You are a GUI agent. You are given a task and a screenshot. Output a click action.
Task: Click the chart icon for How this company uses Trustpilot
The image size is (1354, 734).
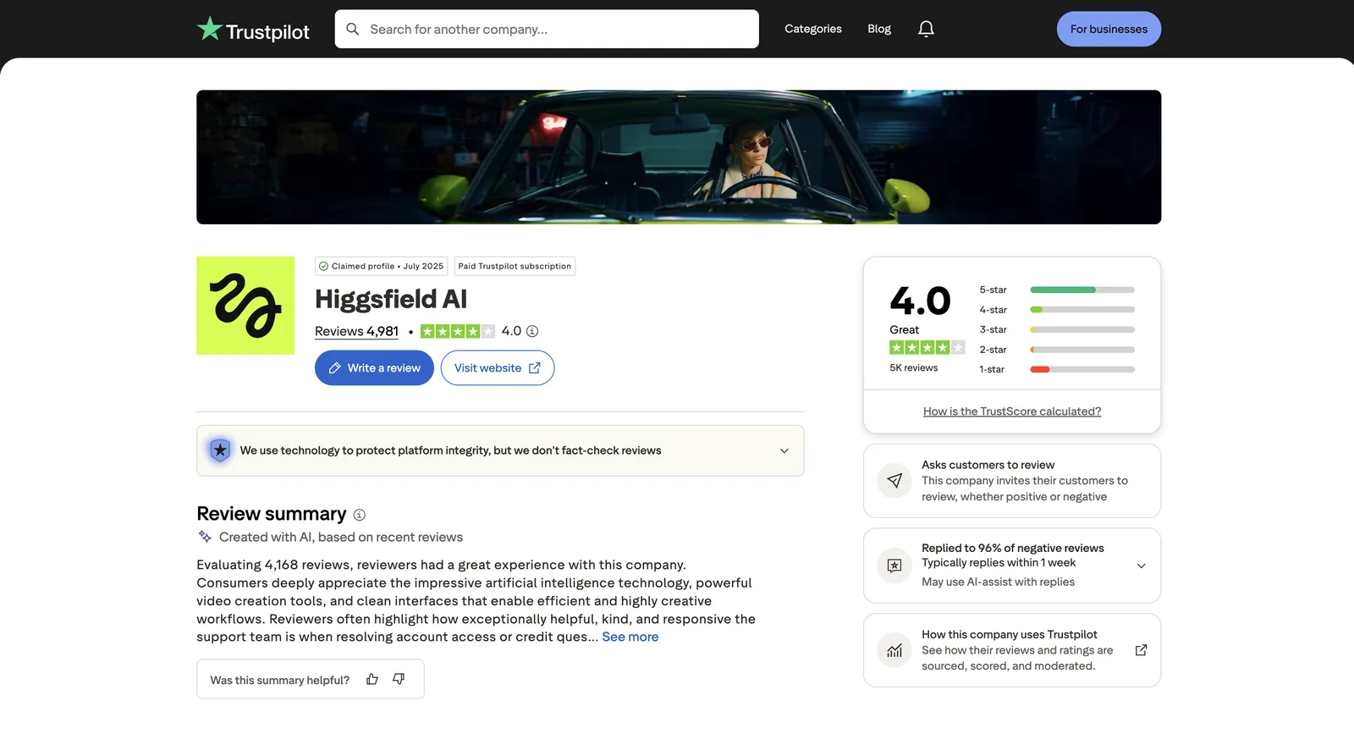point(894,650)
